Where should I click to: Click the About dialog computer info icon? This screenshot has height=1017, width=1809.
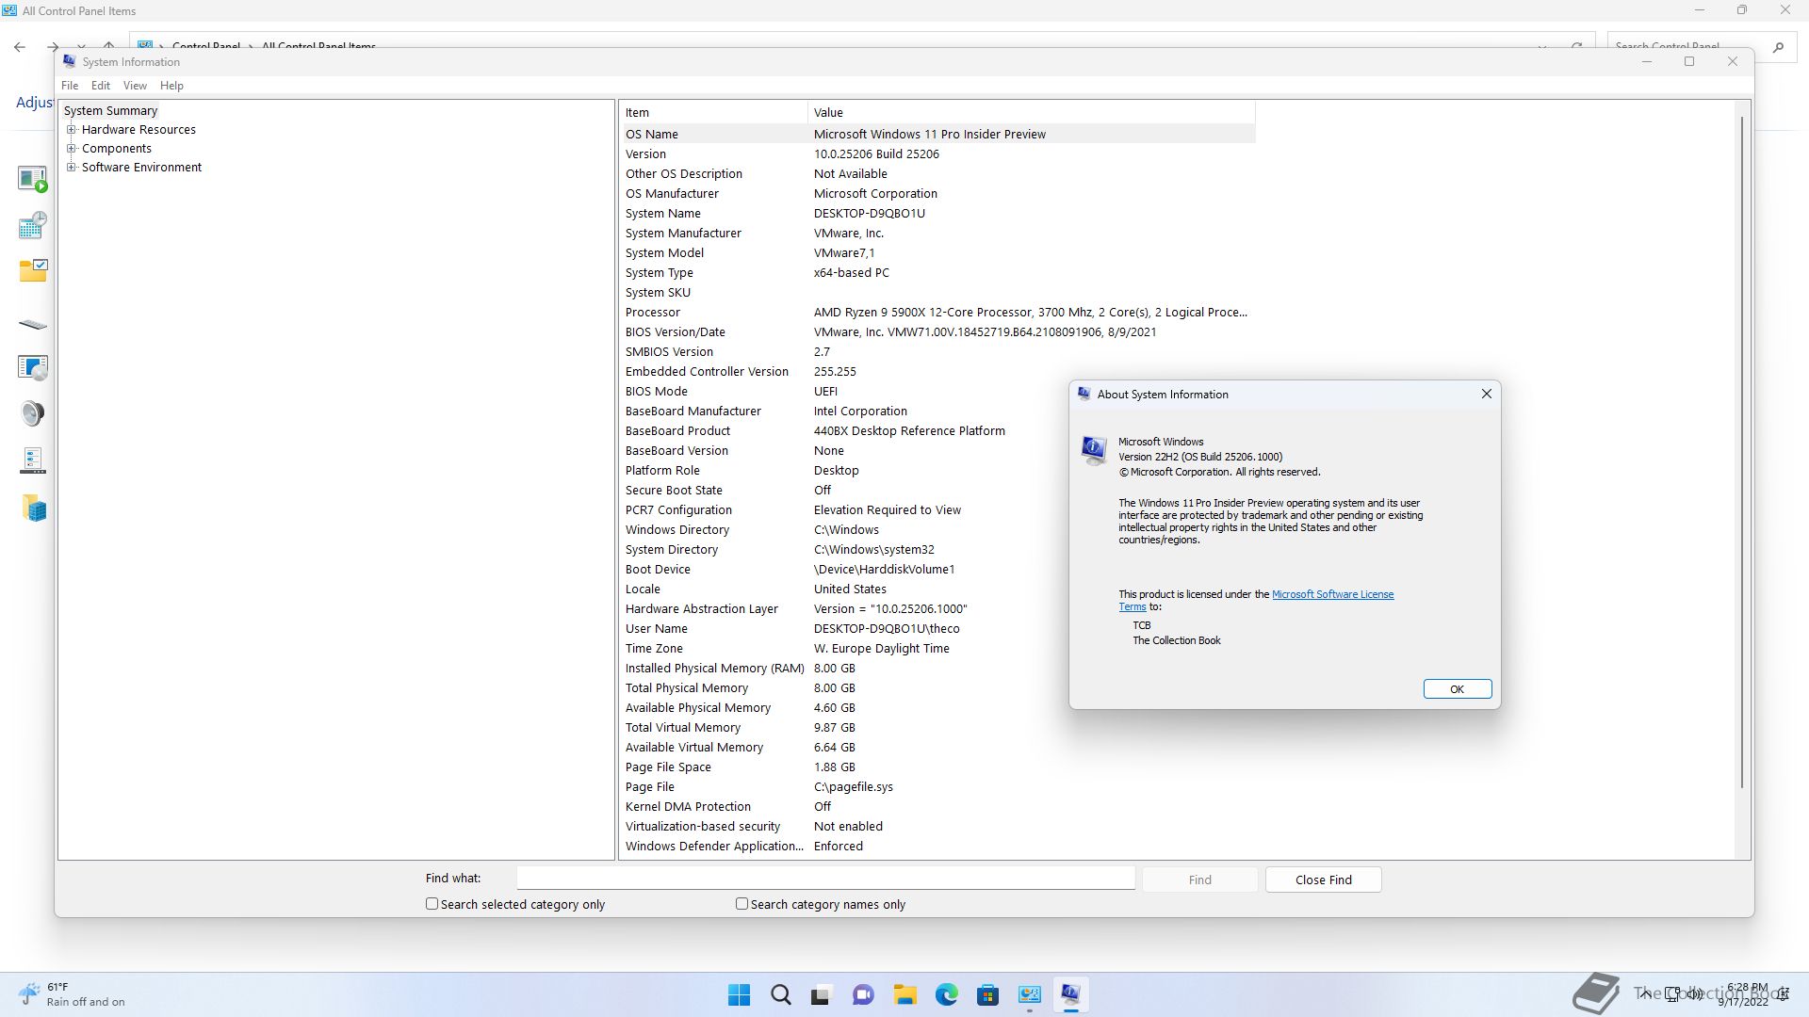tap(1094, 450)
